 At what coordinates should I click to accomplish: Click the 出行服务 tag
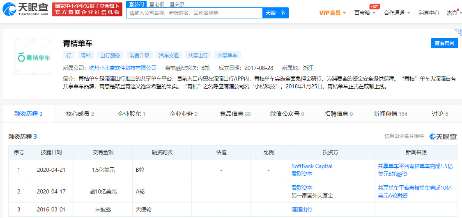pos(110,55)
